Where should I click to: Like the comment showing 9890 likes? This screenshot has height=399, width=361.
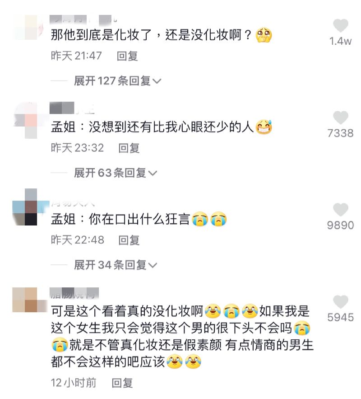click(x=340, y=210)
